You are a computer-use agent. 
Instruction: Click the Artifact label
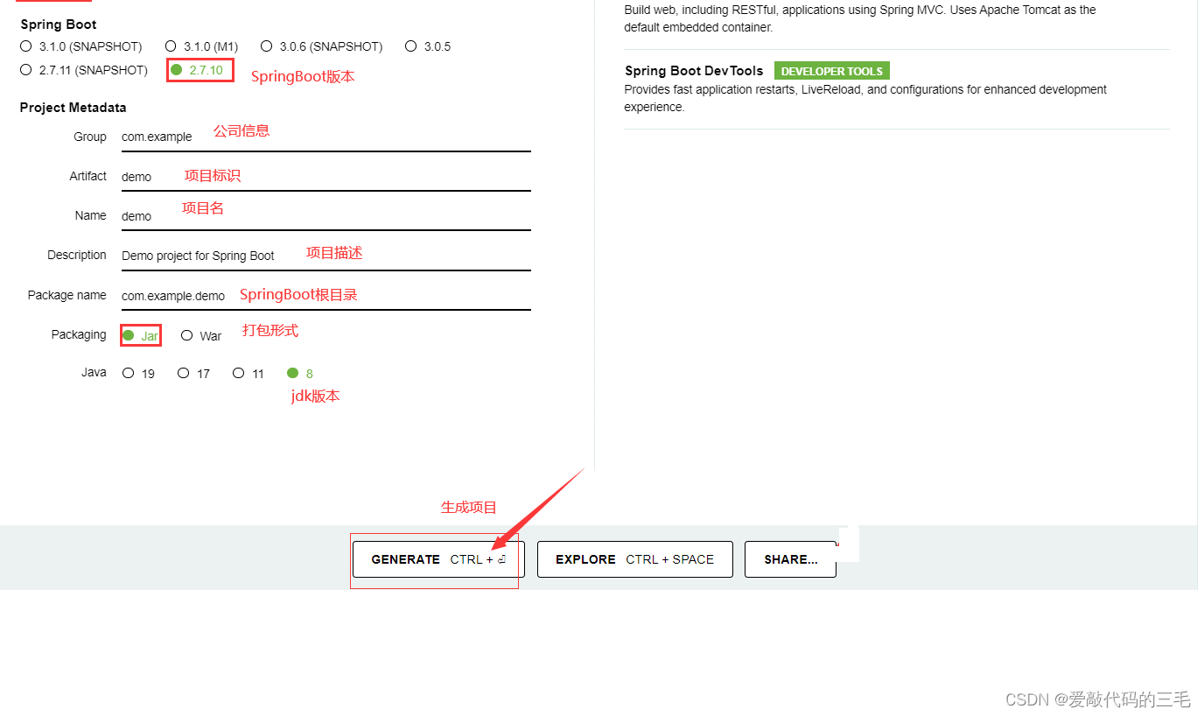coord(88,176)
